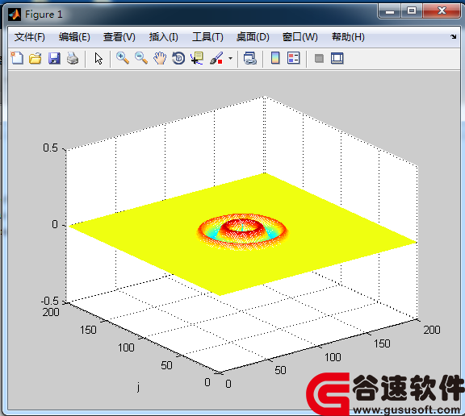Show plot tools and dock figure
The height and width of the screenshot is (416, 465).
click(337, 58)
